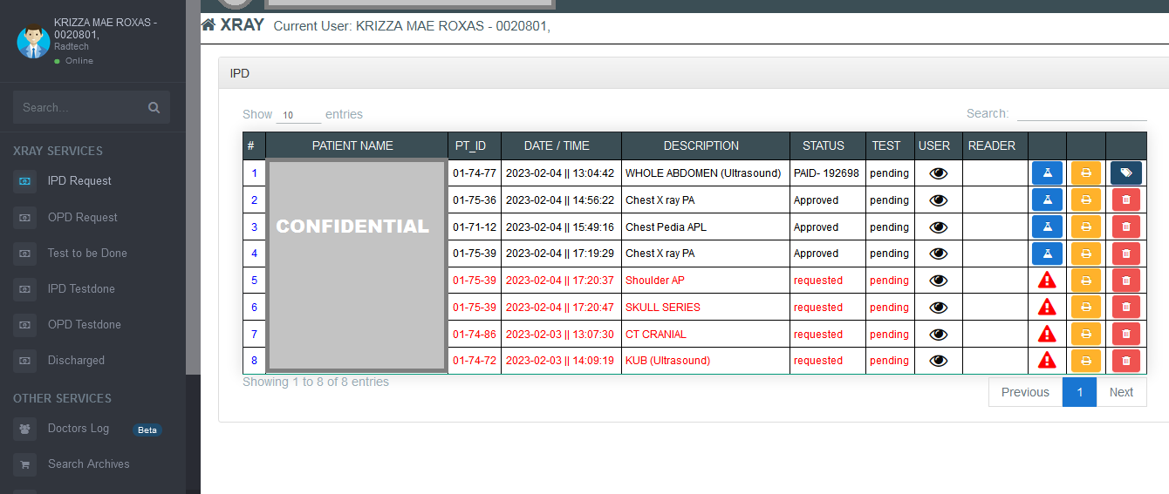Click the user avatar picture
The width and height of the screenshot is (1169, 494).
click(x=33, y=41)
